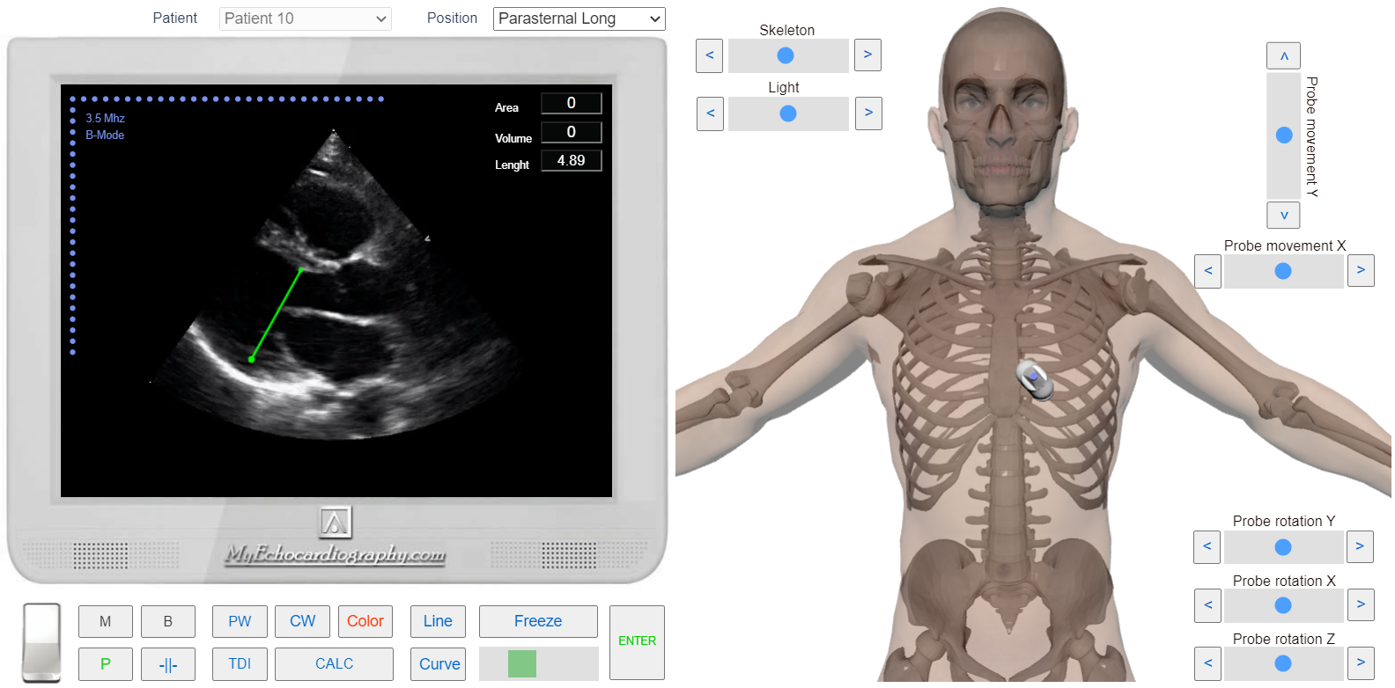This screenshot has height=688, width=1395.
Task: Activate the PW Doppler button
Action: pos(240,621)
